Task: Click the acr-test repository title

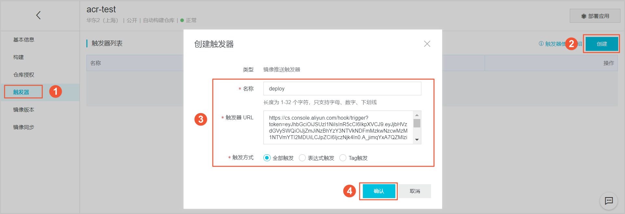Action: [x=101, y=9]
